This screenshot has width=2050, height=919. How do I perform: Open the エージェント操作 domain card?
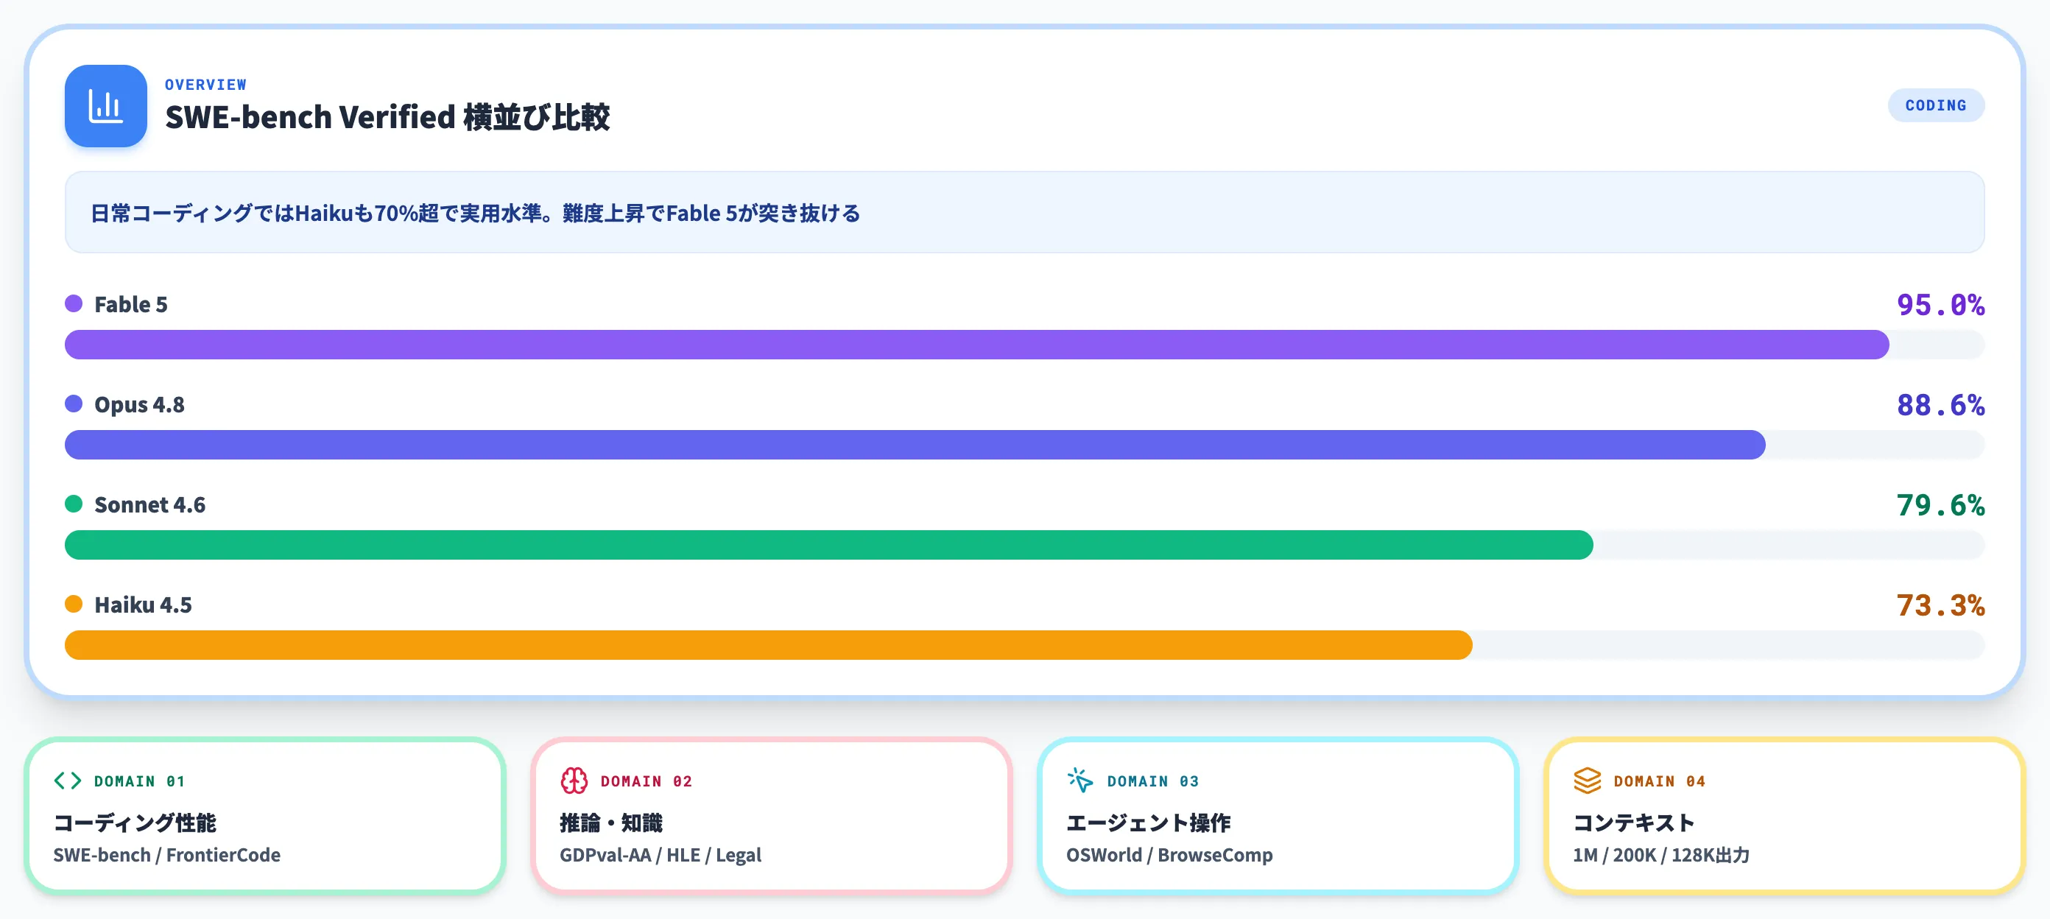tap(1278, 817)
